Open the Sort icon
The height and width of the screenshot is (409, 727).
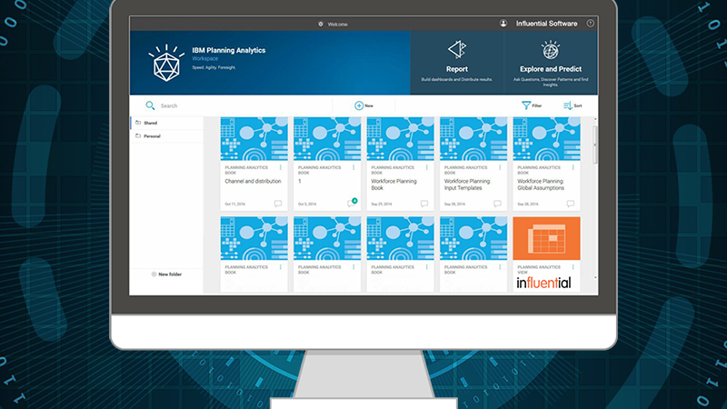[567, 105]
